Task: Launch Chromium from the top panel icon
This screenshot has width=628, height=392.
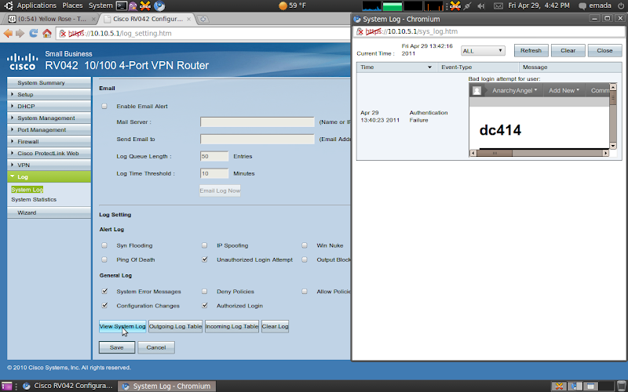Action: click(x=159, y=5)
